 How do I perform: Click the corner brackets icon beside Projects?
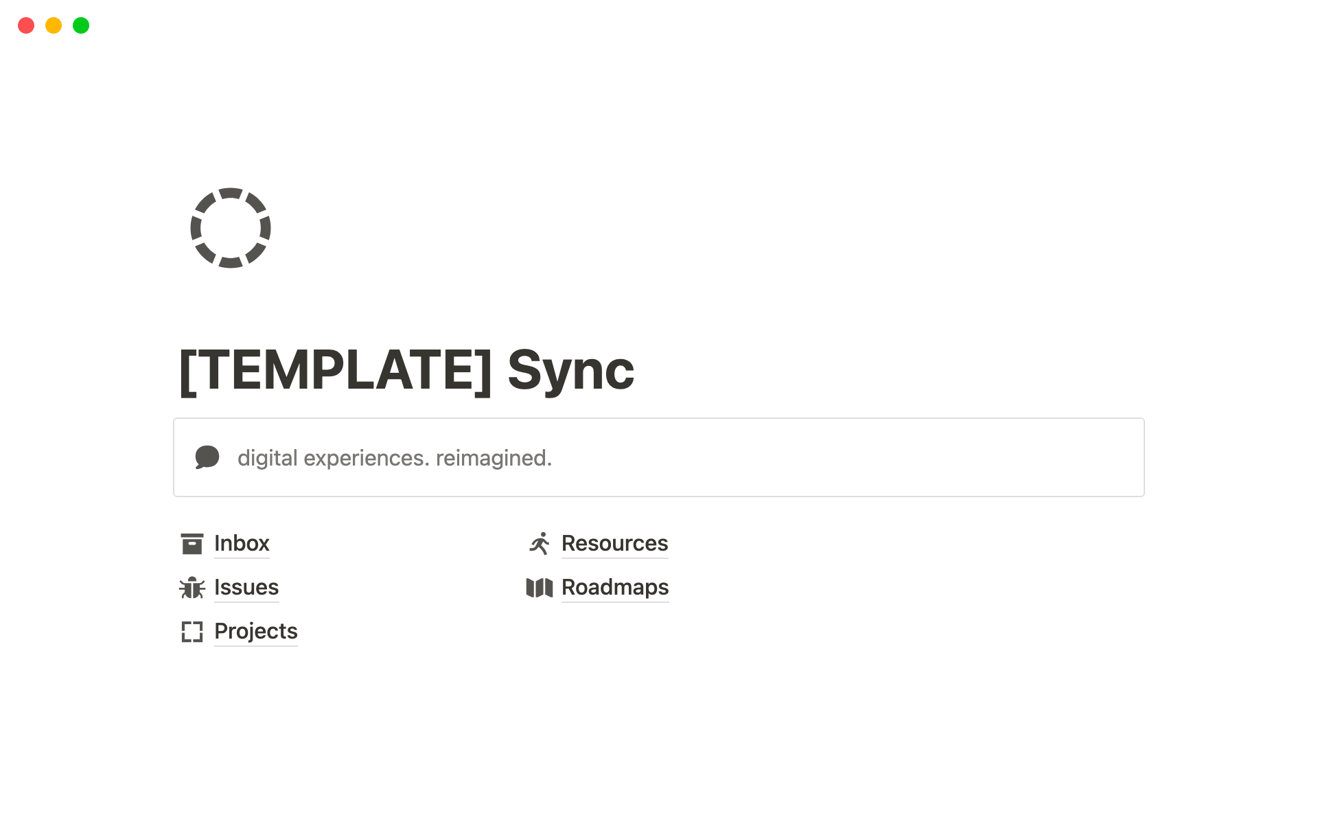192,632
